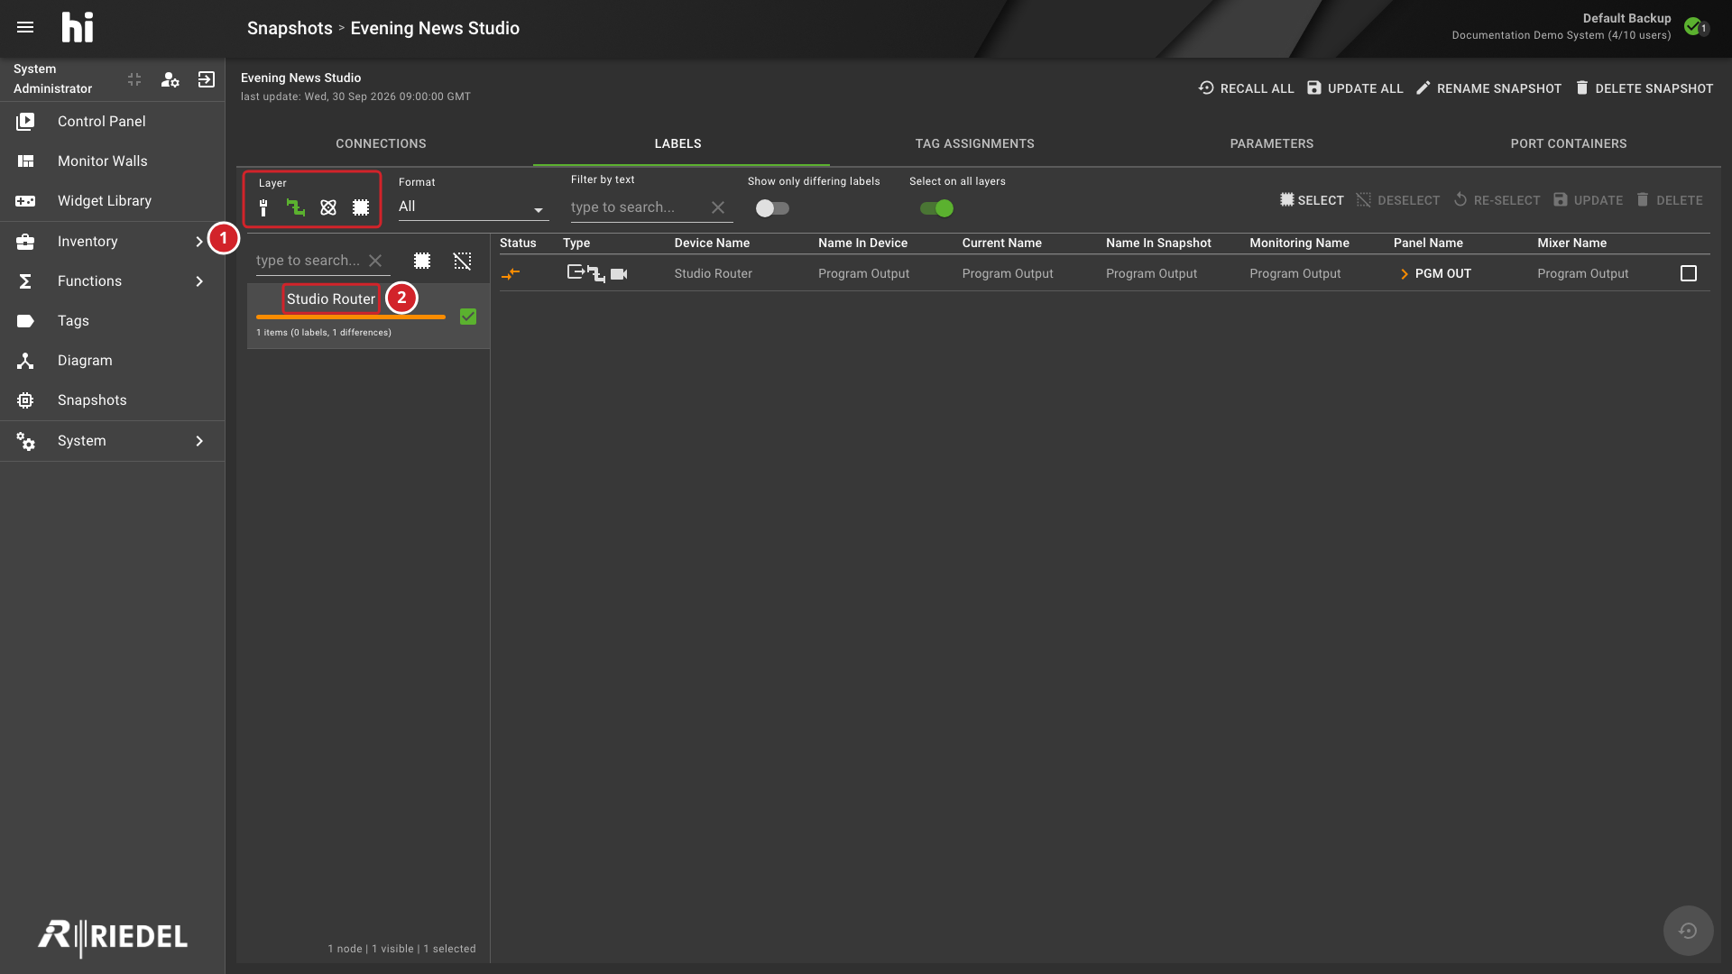The image size is (1732, 974).
Task: Check the Studio Router node checkbox
Action: [468, 317]
